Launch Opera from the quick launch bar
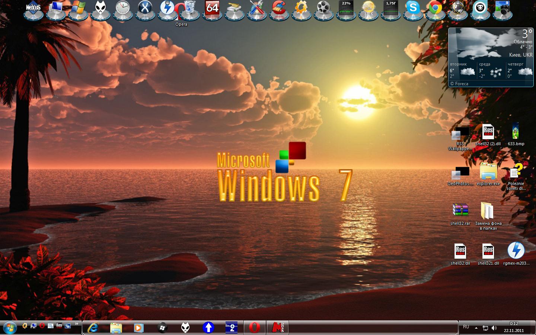The image size is (536, 335). 42,326
